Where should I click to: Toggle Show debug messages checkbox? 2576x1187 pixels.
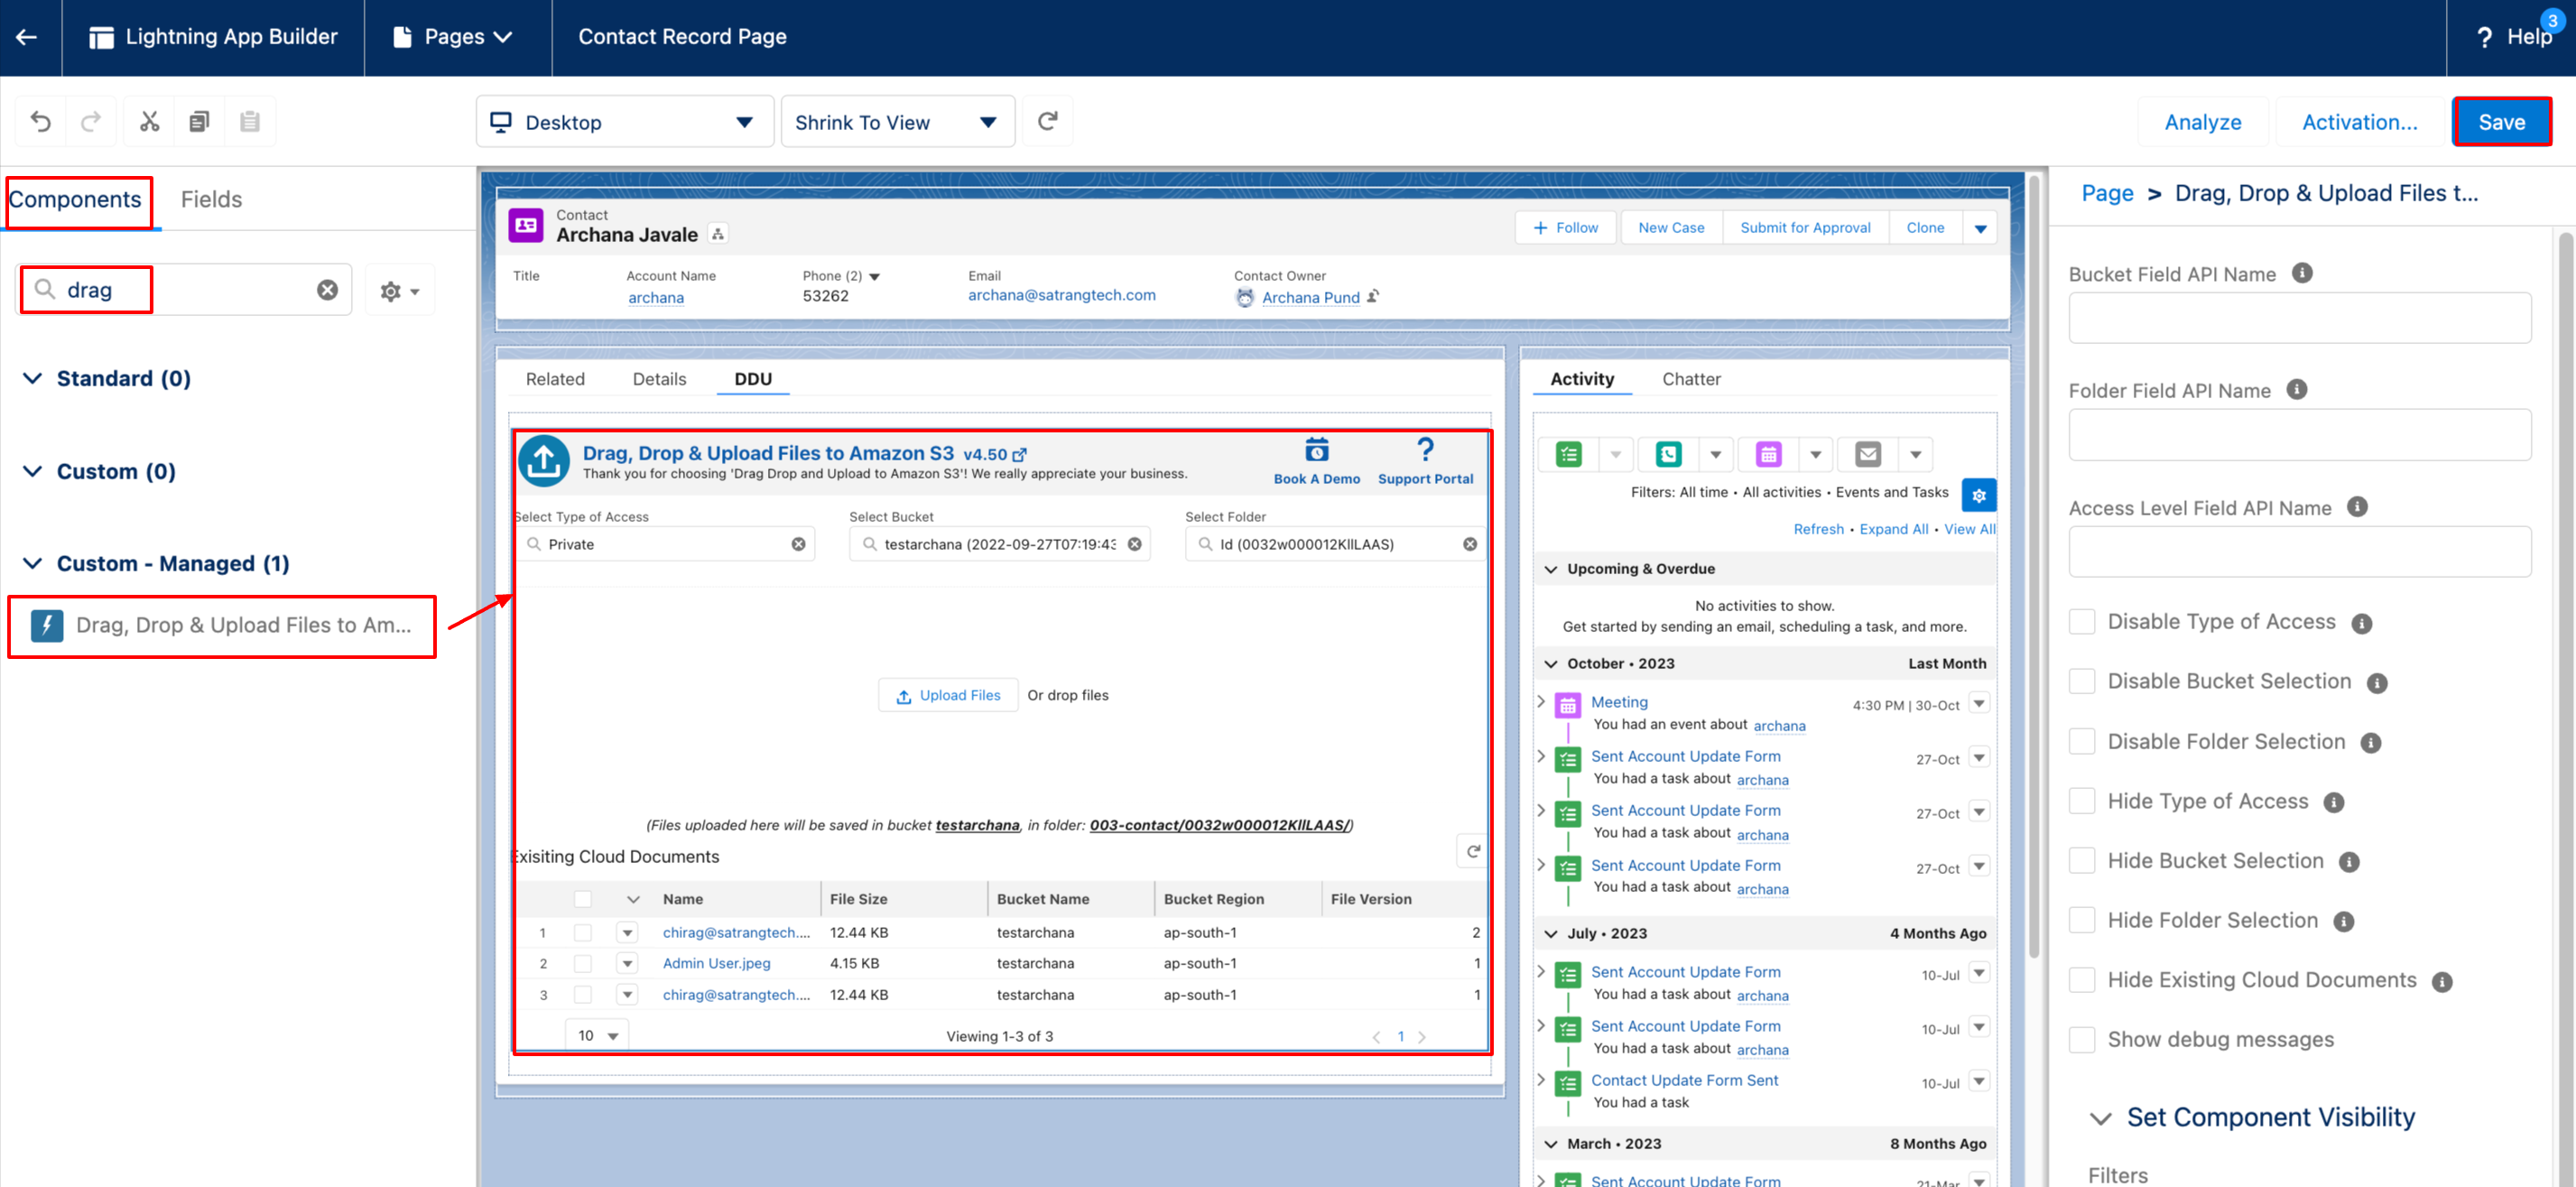click(x=2082, y=1039)
